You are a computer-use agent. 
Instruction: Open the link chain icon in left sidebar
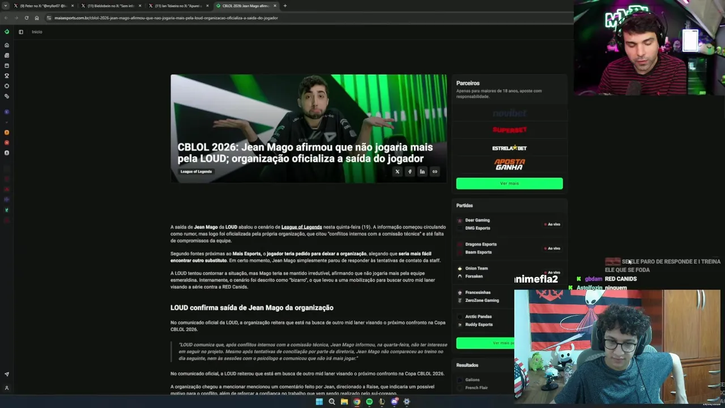(x=7, y=96)
